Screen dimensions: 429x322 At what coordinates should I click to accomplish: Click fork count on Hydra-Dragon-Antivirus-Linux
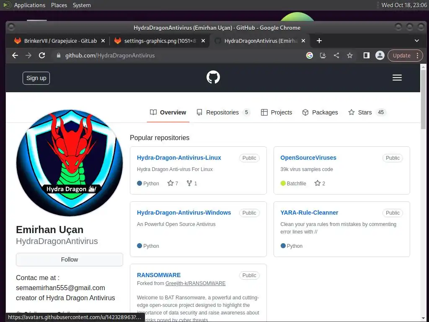(192, 184)
